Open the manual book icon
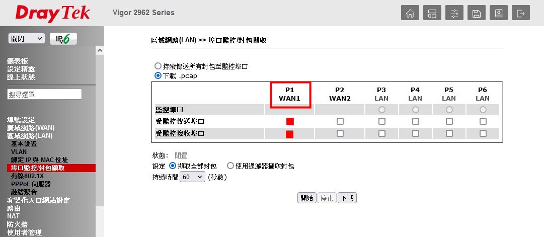Viewport: 544px width, 237px height. [x=498, y=14]
